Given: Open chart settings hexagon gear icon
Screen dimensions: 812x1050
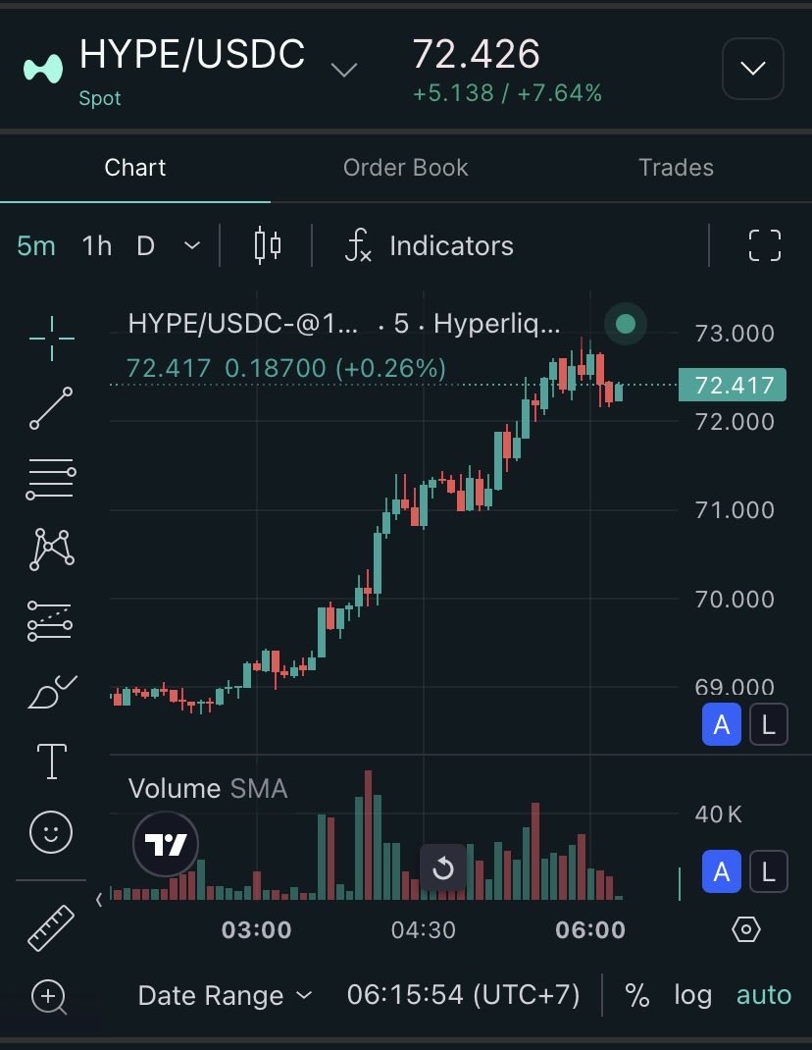Looking at the screenshot, I should [x=745, y=929].
